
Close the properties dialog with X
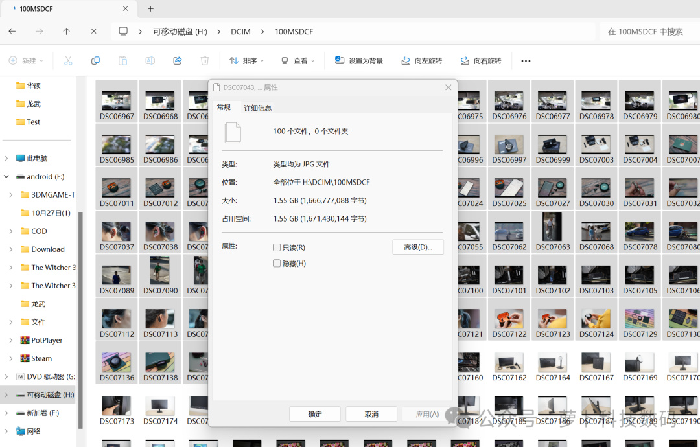coord(449,87)
